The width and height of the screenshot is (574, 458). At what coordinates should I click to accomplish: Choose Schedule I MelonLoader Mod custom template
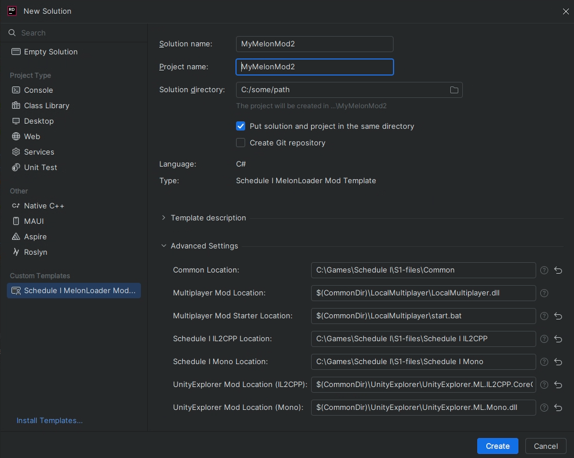pos(73,290)
